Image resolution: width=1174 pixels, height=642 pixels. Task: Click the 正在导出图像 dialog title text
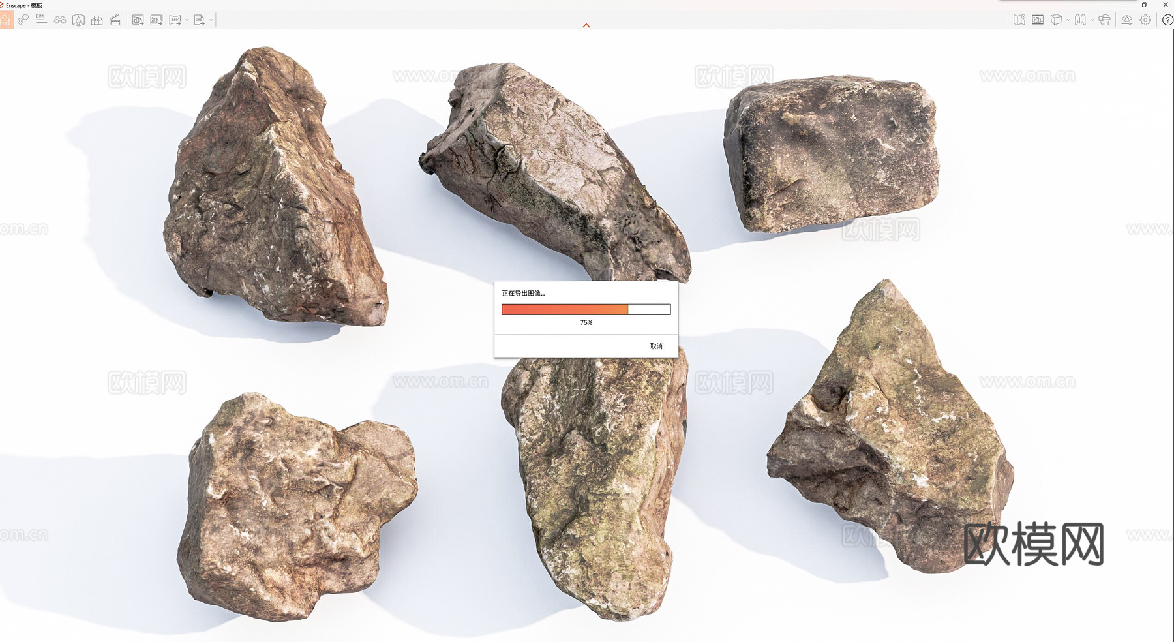[523, 294]
